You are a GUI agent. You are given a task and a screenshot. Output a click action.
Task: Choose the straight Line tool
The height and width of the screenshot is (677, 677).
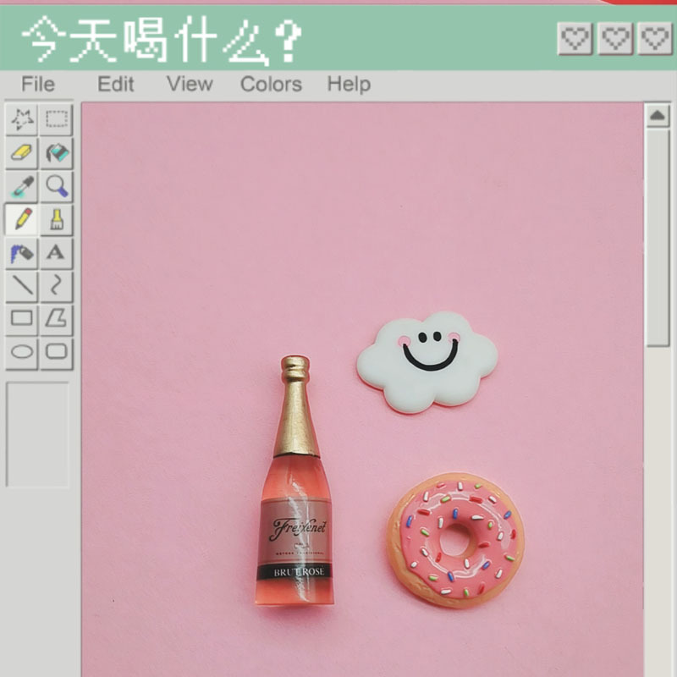point(22,287)
